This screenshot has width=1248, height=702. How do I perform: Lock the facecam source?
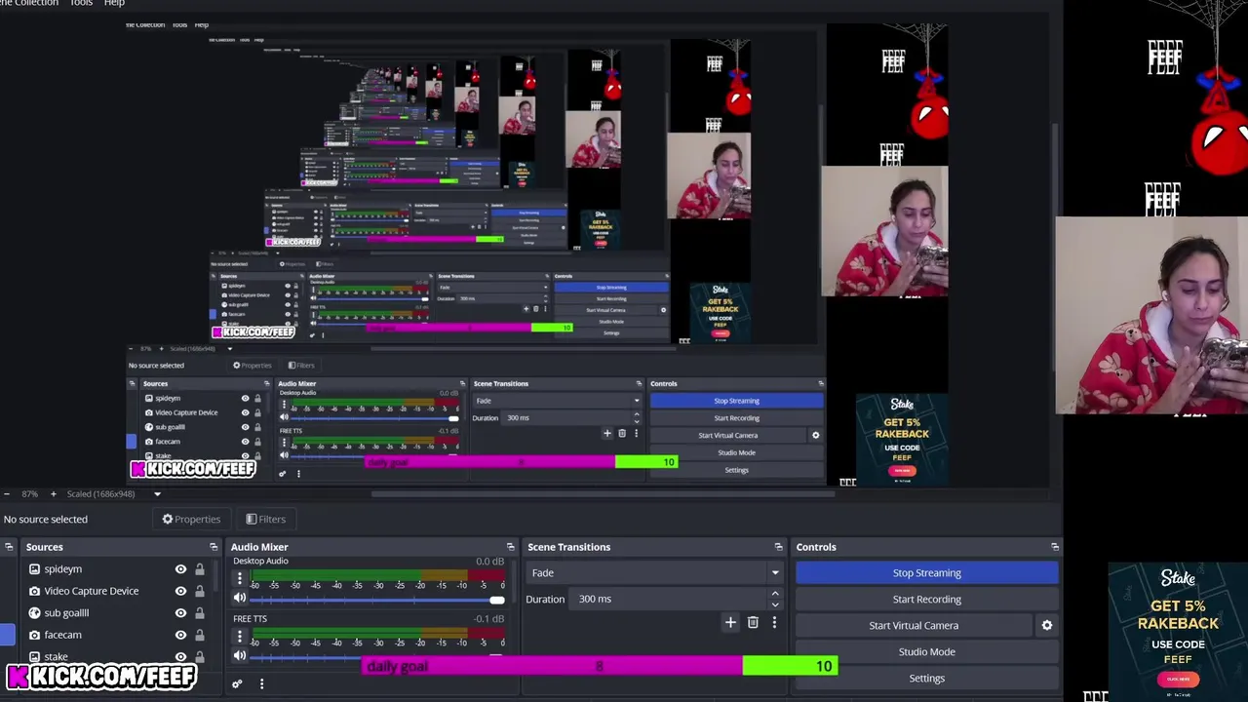(x=200, y=635)
